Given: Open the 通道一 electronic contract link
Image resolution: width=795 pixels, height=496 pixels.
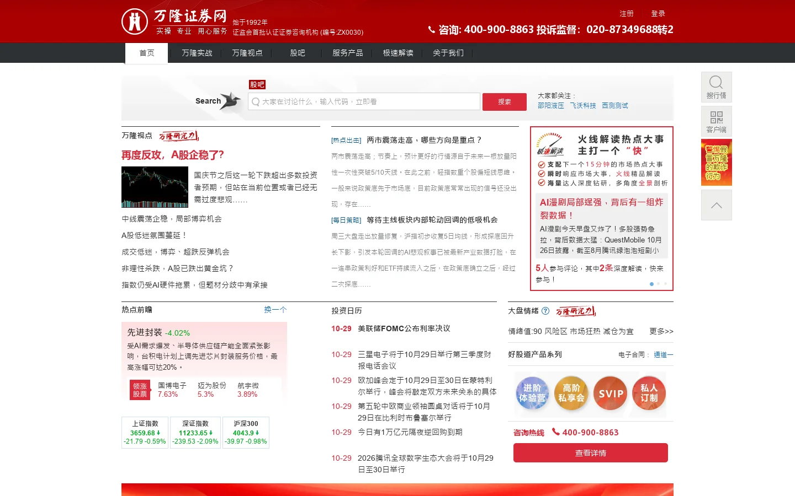Looking at the screenshot, I should coord(664,355).
